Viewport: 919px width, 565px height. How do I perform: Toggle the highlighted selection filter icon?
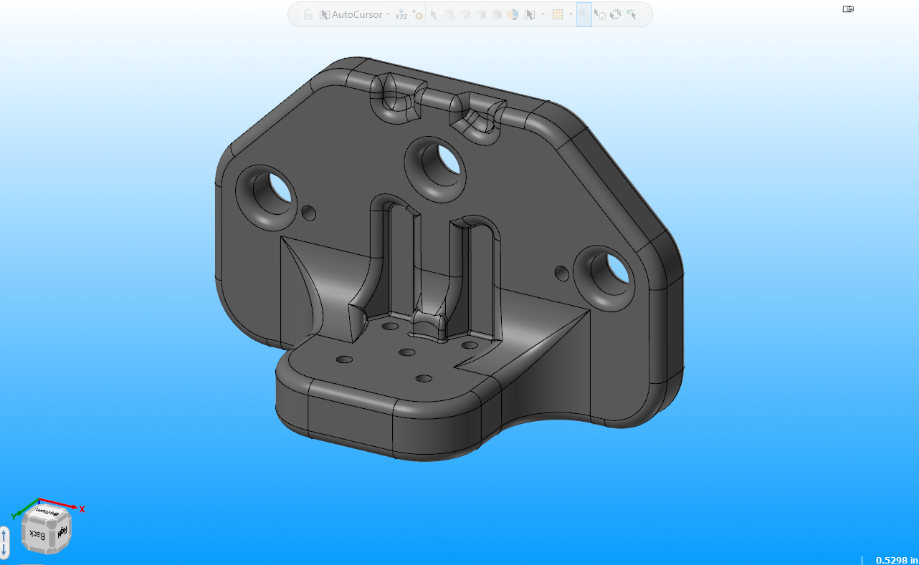(584, 14)
